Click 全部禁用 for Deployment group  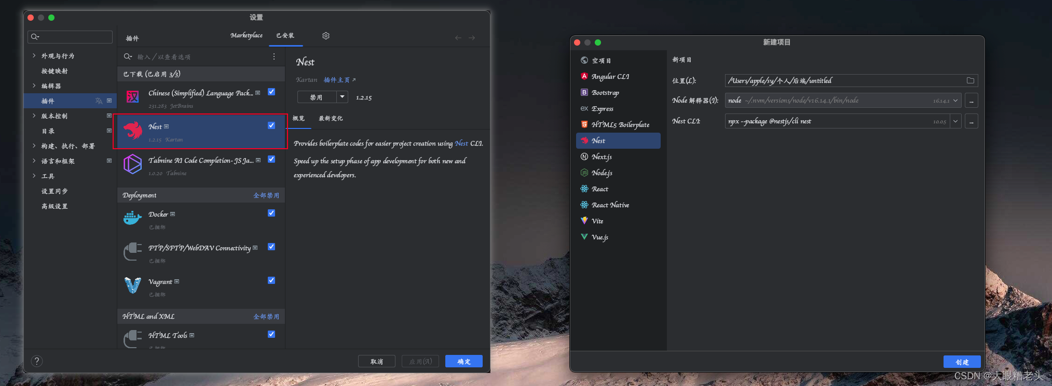coord(266,195)
